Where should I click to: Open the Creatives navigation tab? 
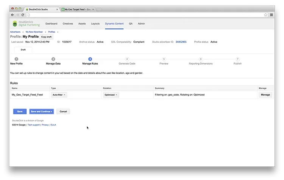tap(68, 24)
